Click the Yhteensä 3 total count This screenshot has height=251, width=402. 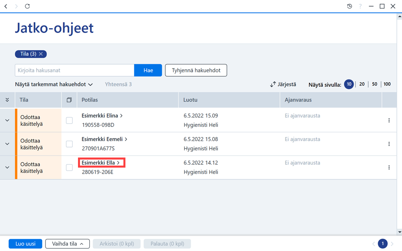[118, 84]
